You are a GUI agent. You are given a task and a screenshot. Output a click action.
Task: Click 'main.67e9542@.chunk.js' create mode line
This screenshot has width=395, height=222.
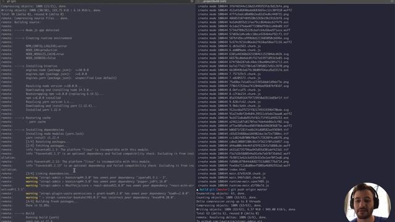pos(232,174)
